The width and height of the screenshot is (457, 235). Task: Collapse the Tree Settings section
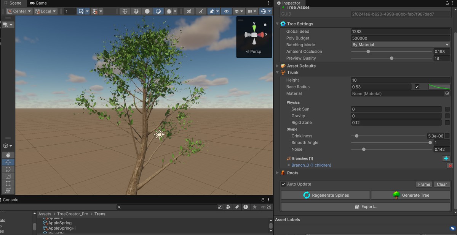(x=277, y=24)
